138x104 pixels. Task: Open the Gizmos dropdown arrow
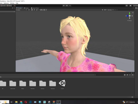tap(113, 10)
